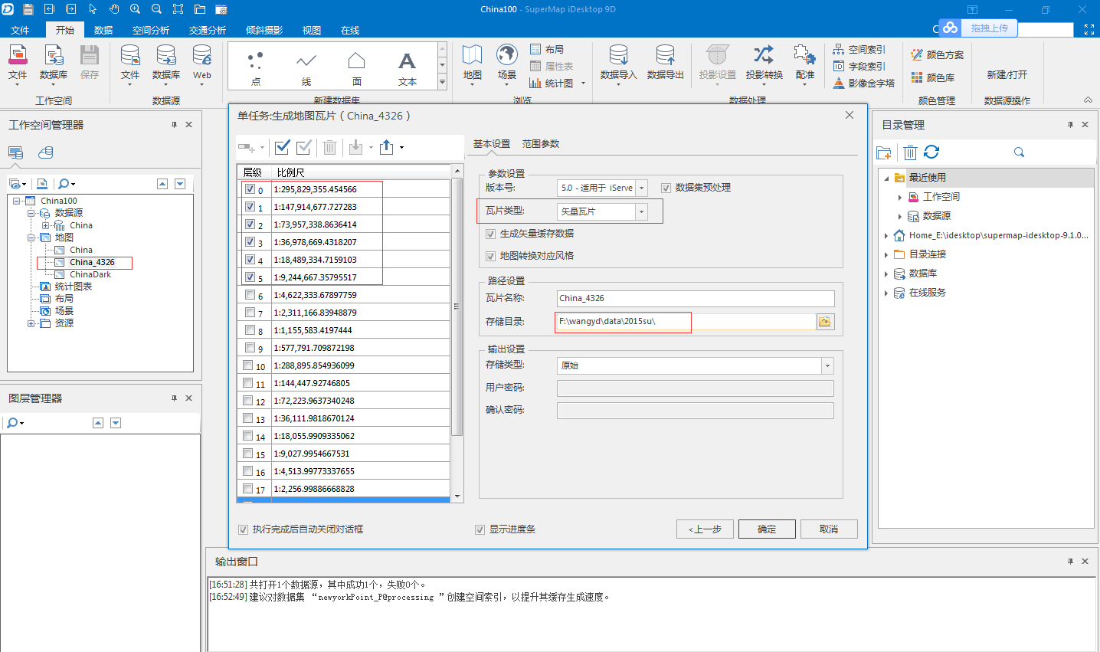Image resolution: width=1100 pixels, height=652 pixels.
Task: Expand the 目录连接 node
Action: tap(886, 254)
